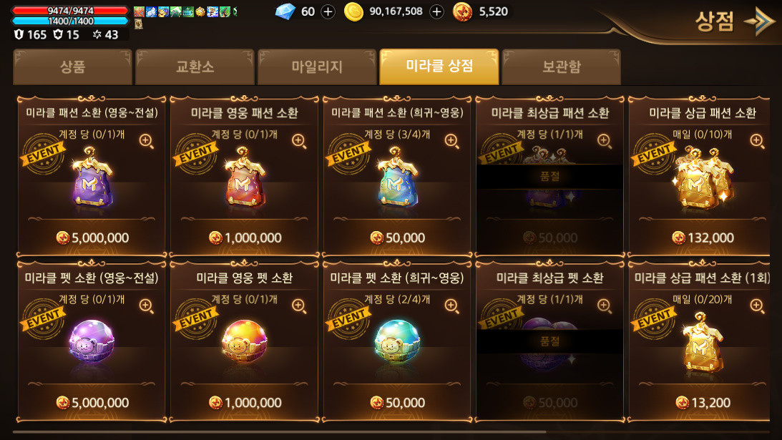Open the 교환소 tab
782x440 pixels.
(195, 67)
